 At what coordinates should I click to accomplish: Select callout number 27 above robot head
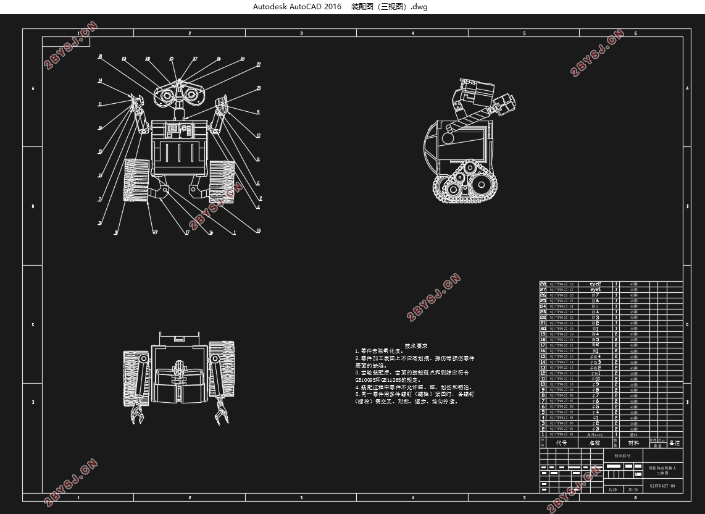pyautogui.click(x=195, y=59)
